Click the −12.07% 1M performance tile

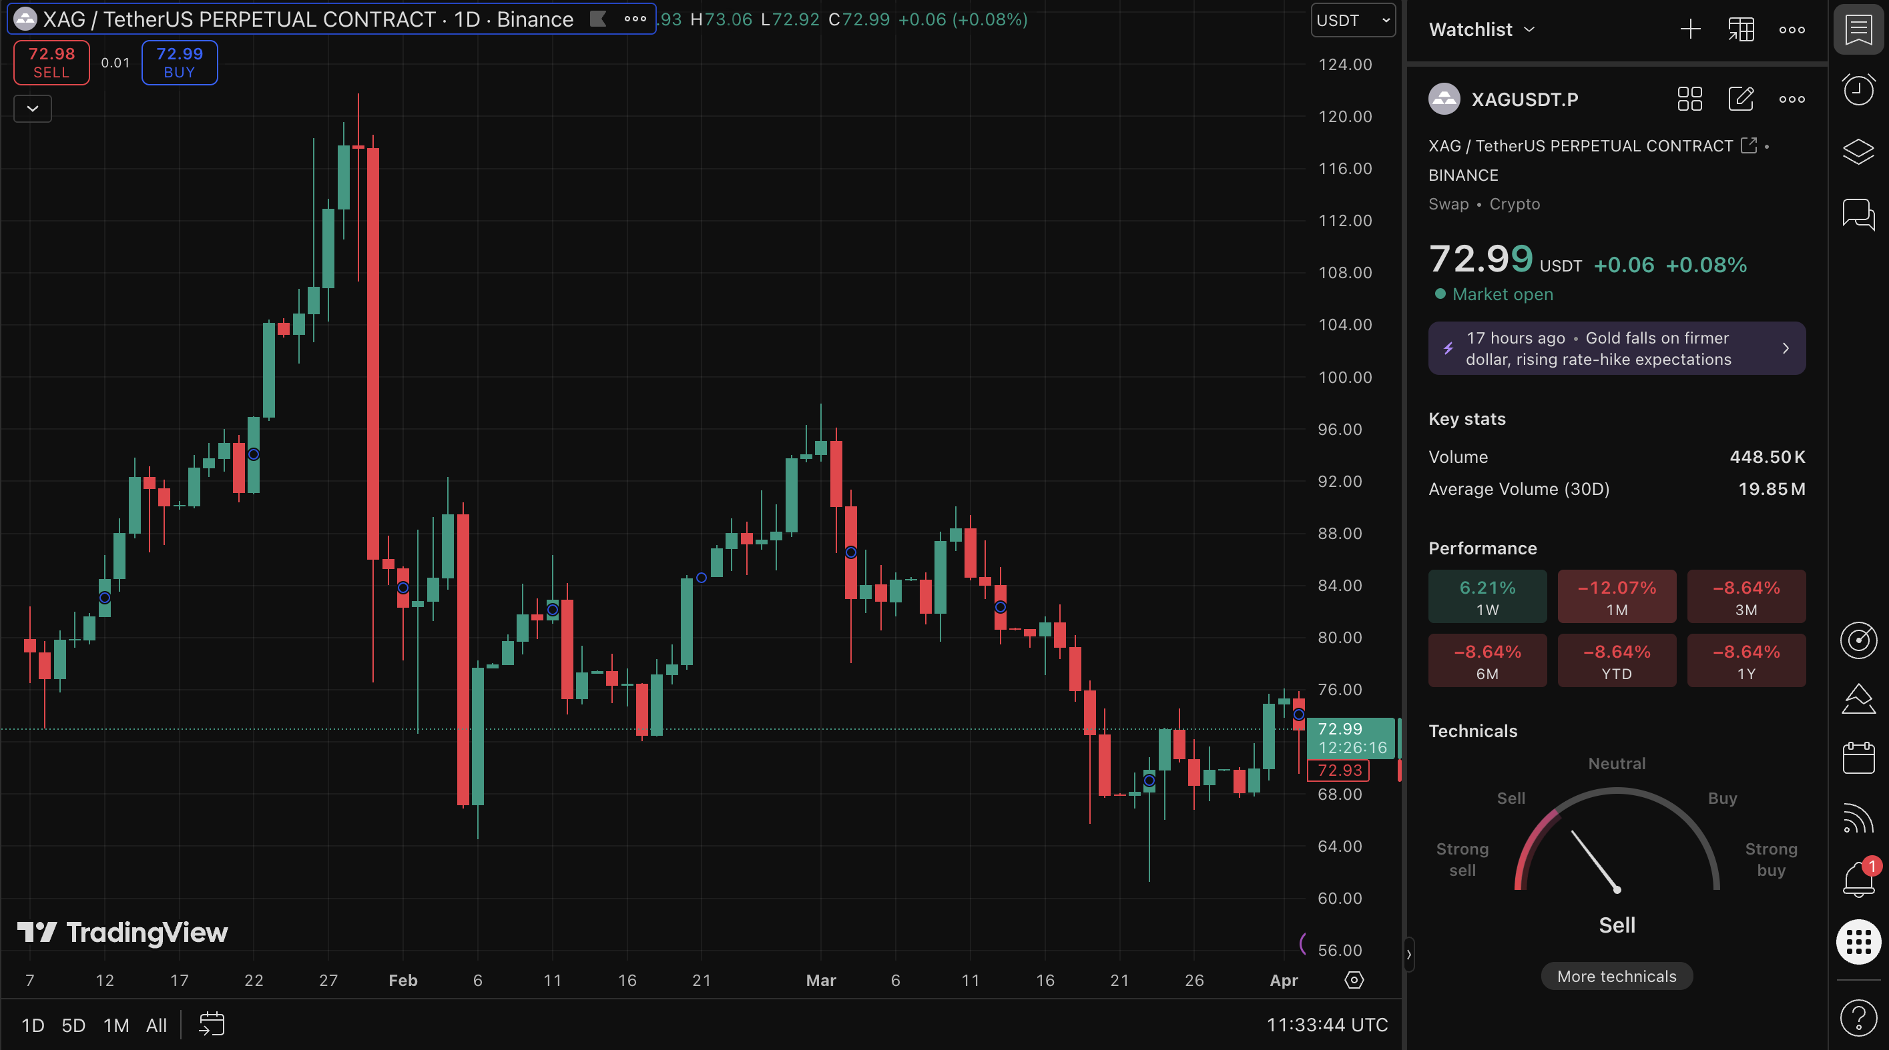[x=1616, y=596]
